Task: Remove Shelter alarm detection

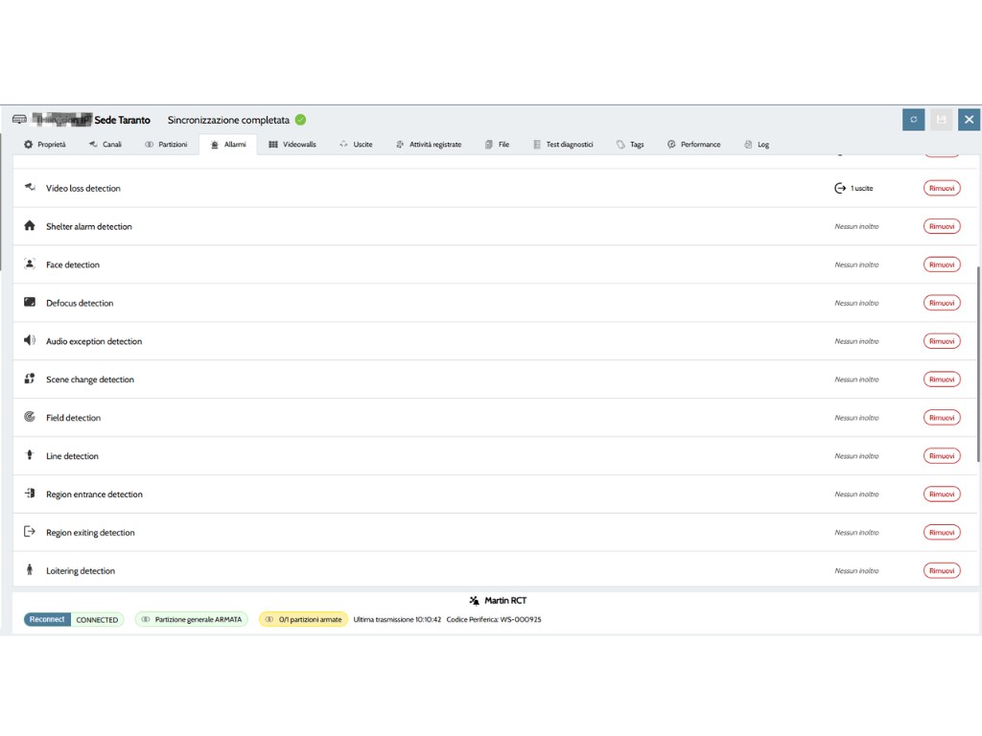Action: [942, 226]
